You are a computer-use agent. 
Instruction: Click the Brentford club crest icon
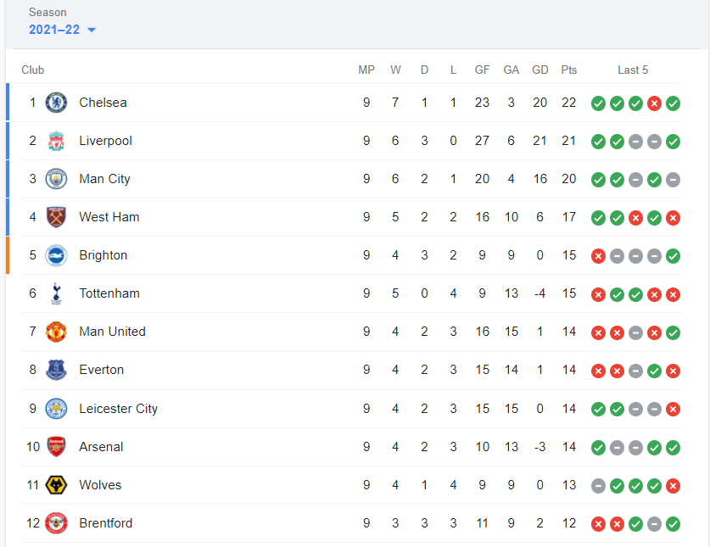(x=56, y=523)
